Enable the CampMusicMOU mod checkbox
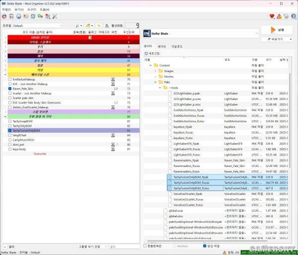Viewport: 298px width, 255px height. (x=10, y=140)
